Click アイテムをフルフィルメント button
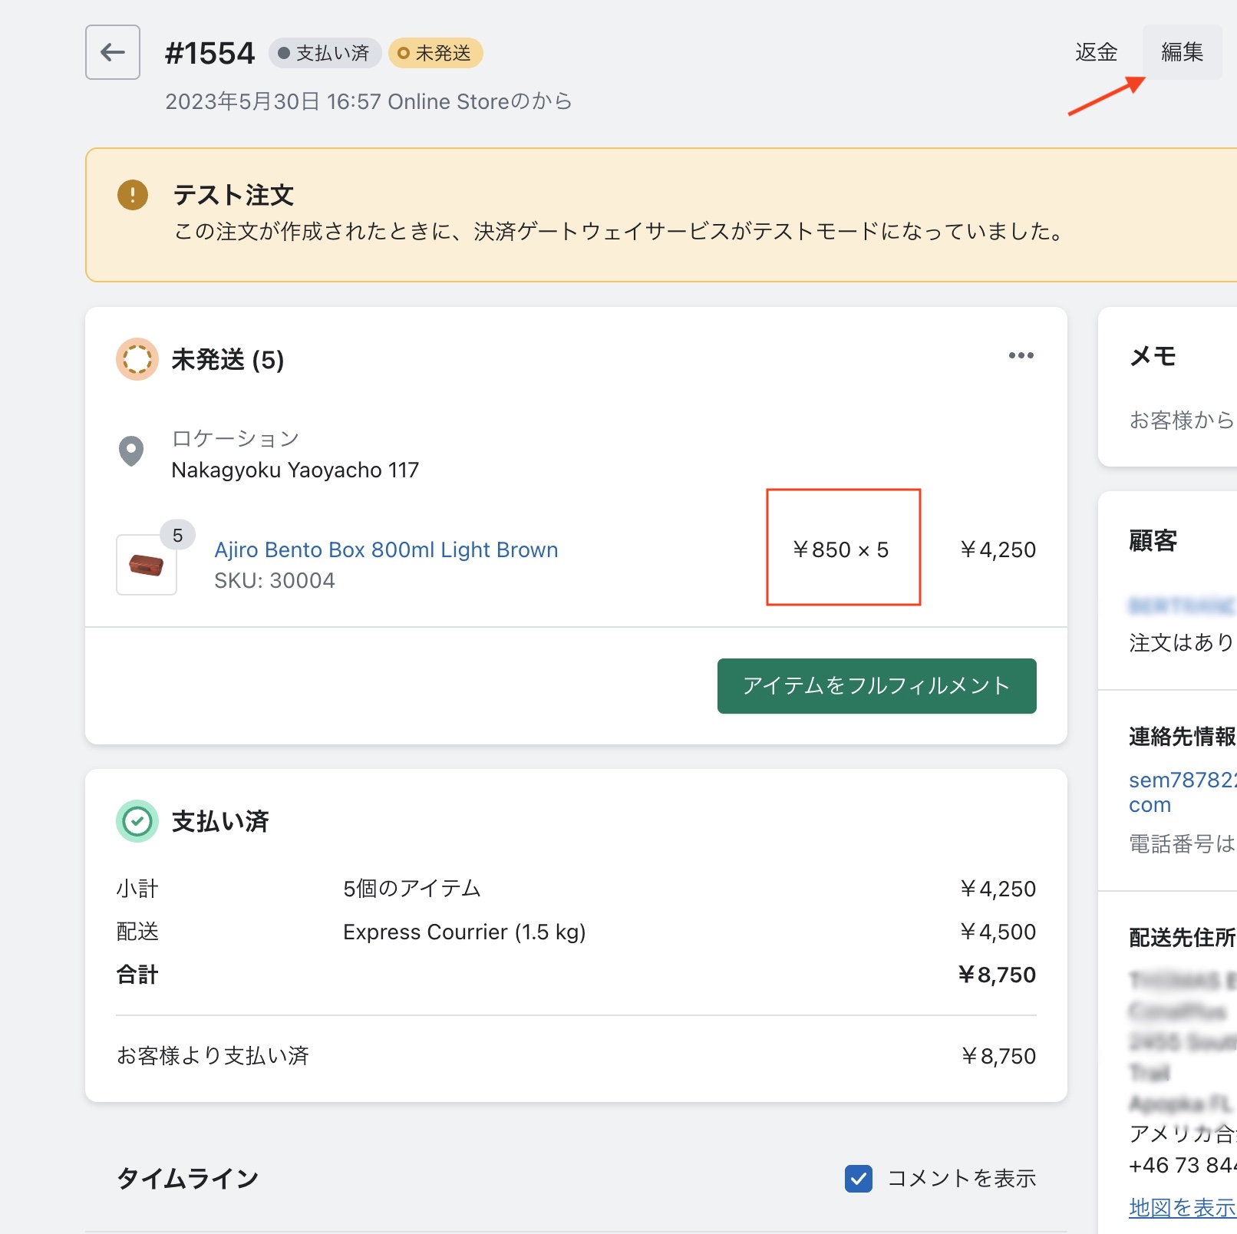This screenshot has width=1237, height=1234. pyautogui.click(x=876, y=686)
